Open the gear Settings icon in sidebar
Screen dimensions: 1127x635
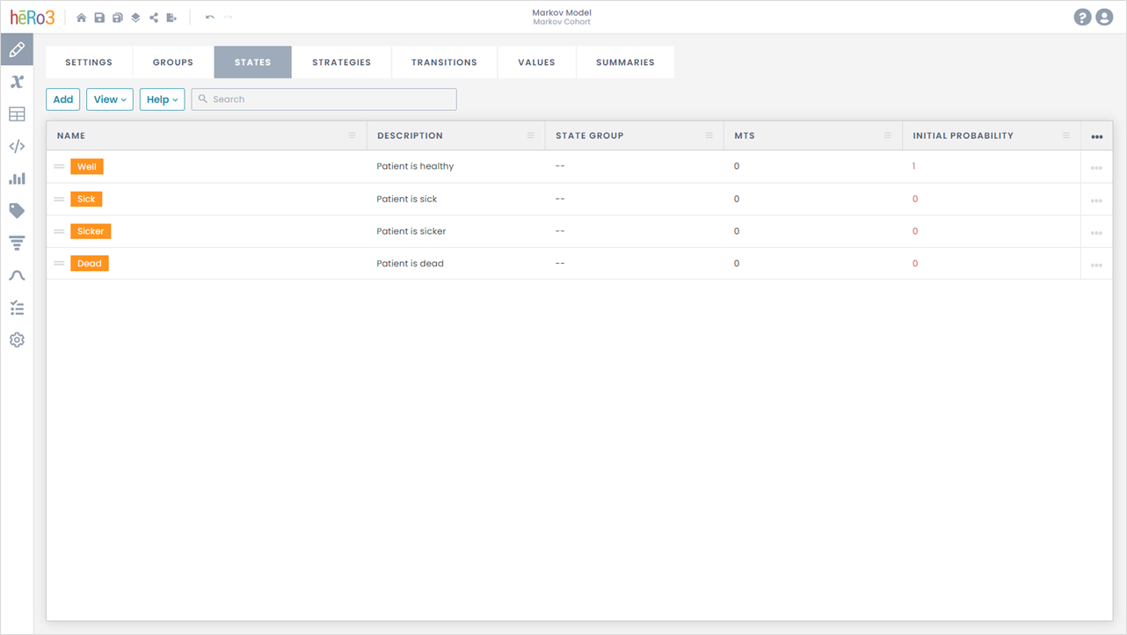click(x=17, y=340)
